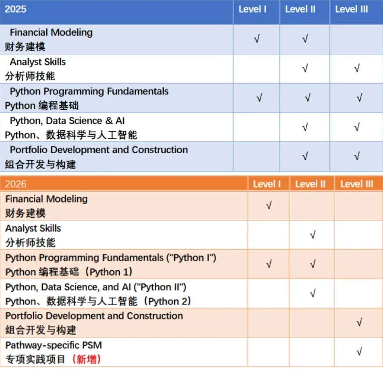Click 2025 Financial Modeling Level I checkmark
Image resolution: width=383 pixels, height=369 pixels.
[257, 39]
